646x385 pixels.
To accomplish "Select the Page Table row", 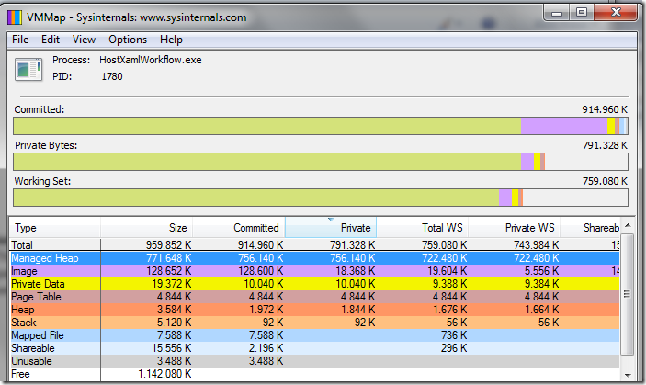I will [x=315, y=297].
